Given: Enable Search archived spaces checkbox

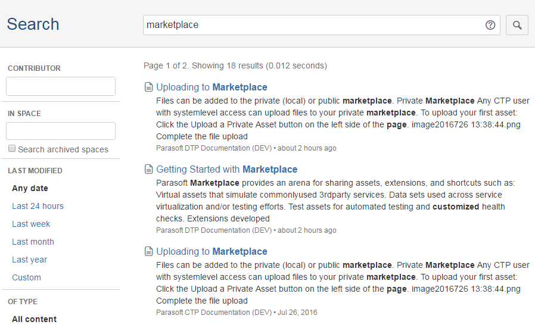Looking at the screenshot, I should 12,149.
